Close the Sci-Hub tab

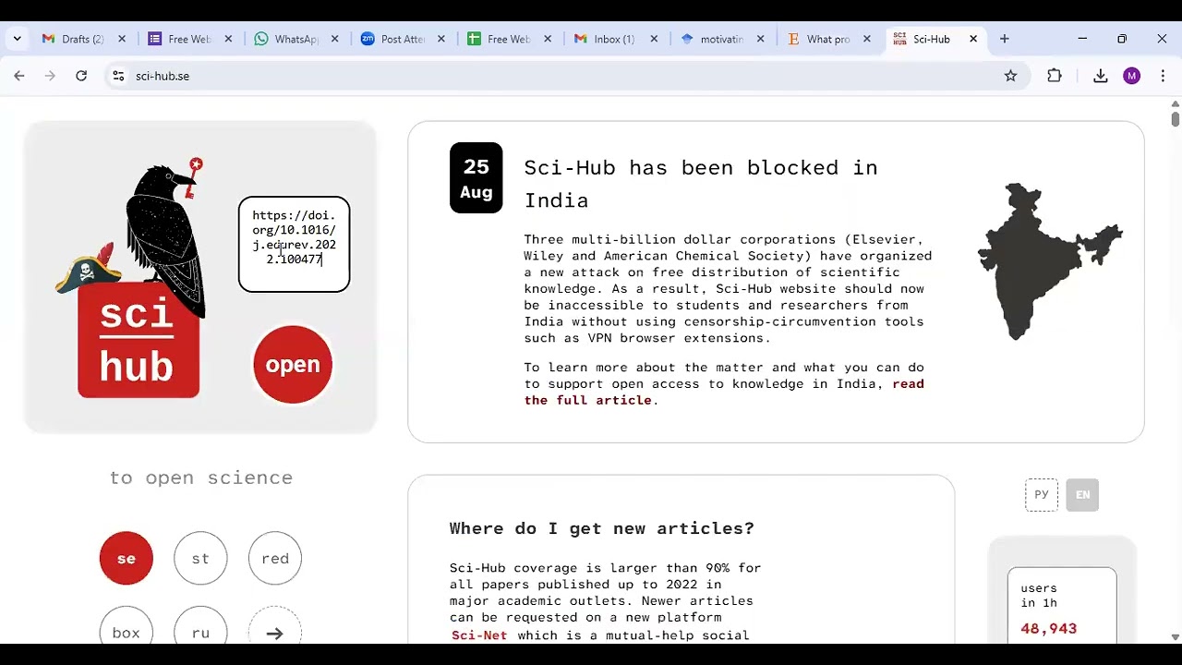point(973,39)
